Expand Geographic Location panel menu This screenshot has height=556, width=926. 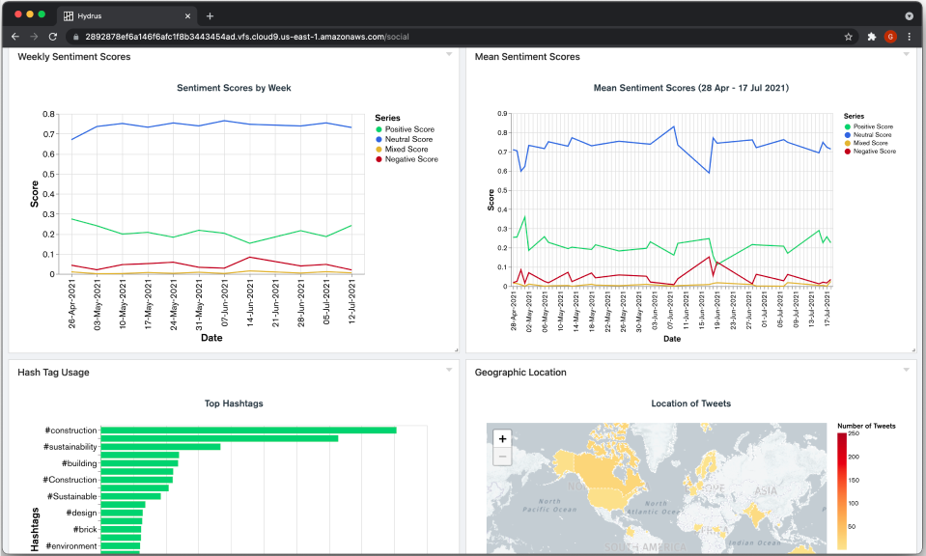click(x=907, y=370)
